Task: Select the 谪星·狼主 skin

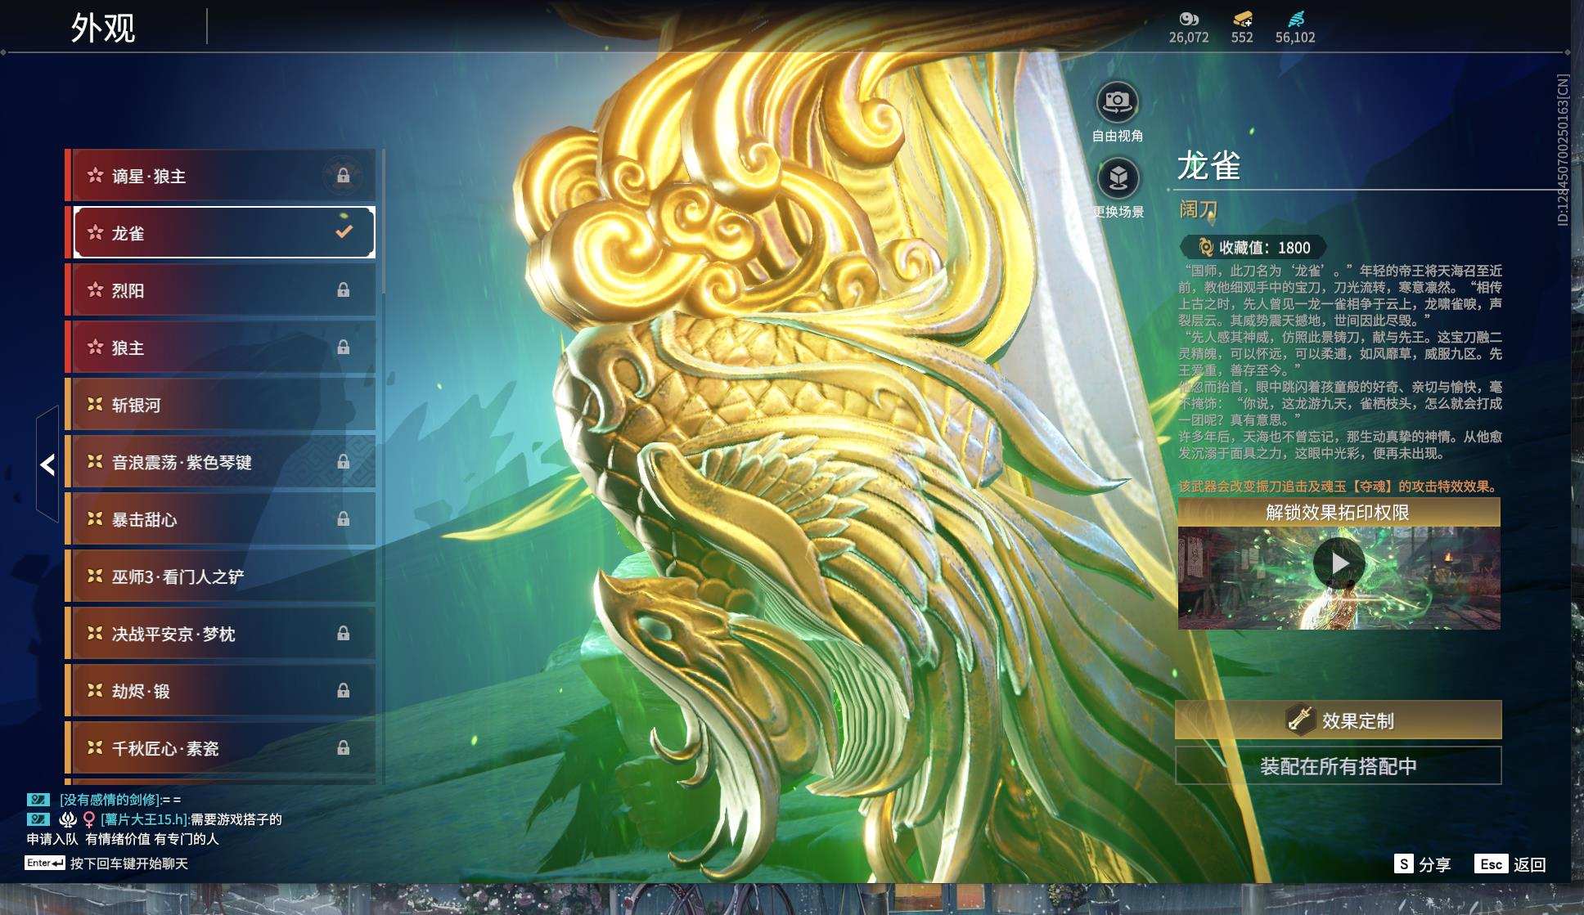Action: 220,175
